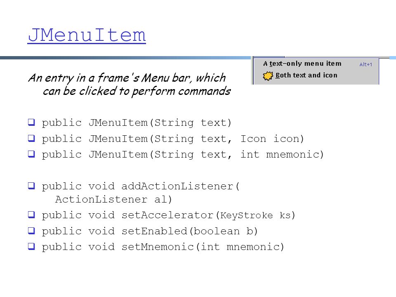Click the setAccelerator(KeyStroke ks) text

[x=208, y=215]
